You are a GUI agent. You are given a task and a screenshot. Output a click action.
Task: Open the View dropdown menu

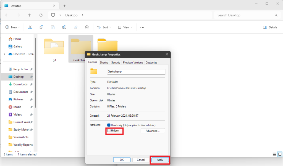125,27
